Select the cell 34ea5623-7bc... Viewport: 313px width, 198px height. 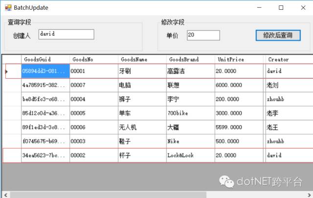pos(45,155)
